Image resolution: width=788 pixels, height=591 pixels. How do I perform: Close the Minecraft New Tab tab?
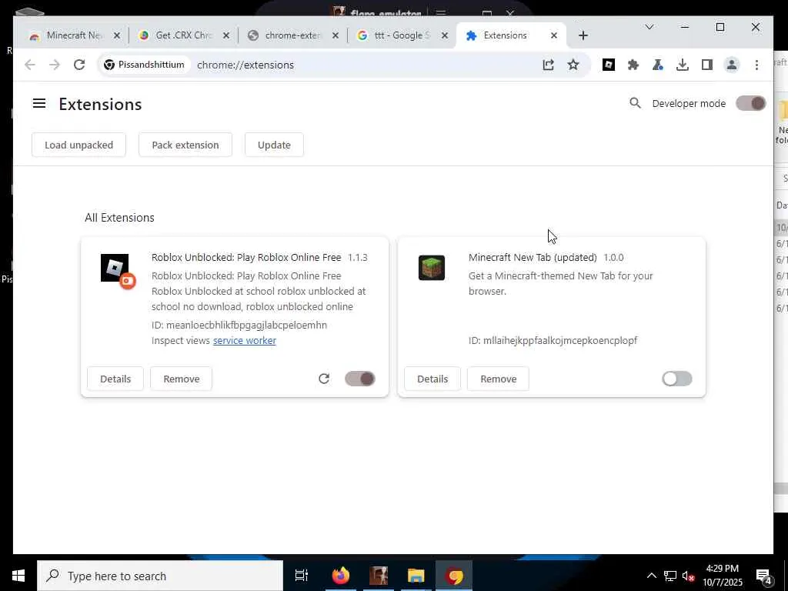click(117, 35)
